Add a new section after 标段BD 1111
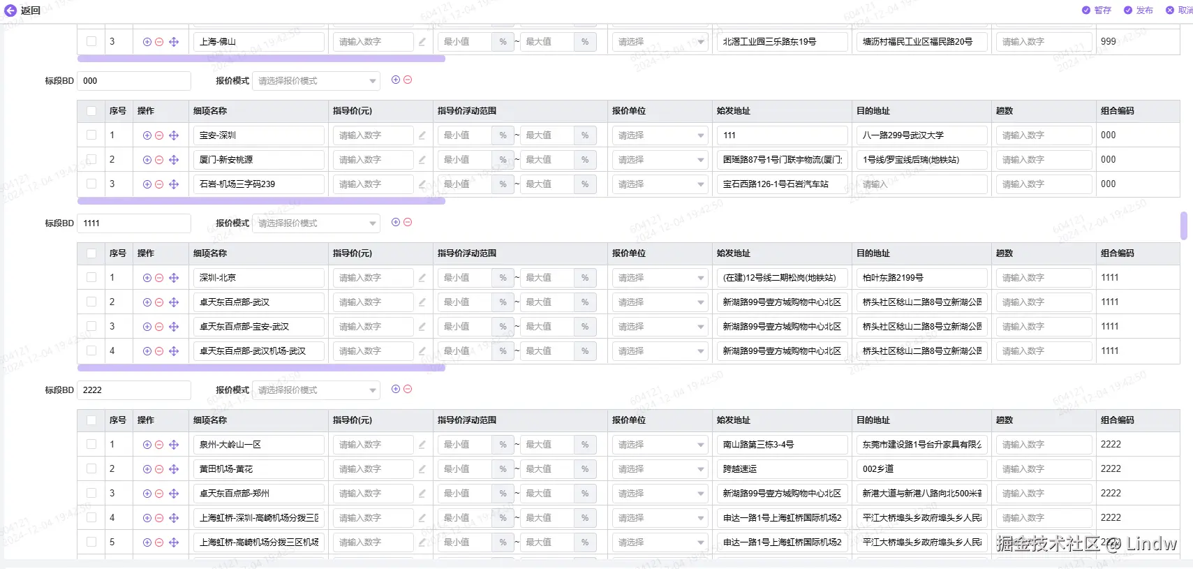 (x=396, y=222)
